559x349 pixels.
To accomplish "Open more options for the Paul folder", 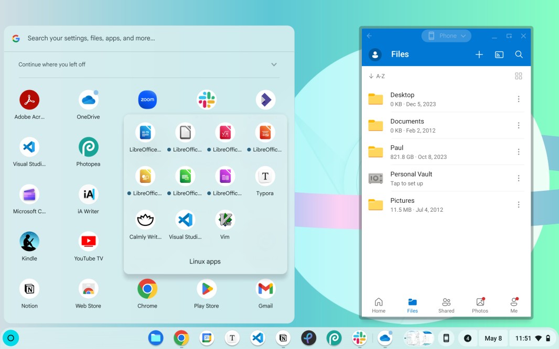I will tap(518, 152).
